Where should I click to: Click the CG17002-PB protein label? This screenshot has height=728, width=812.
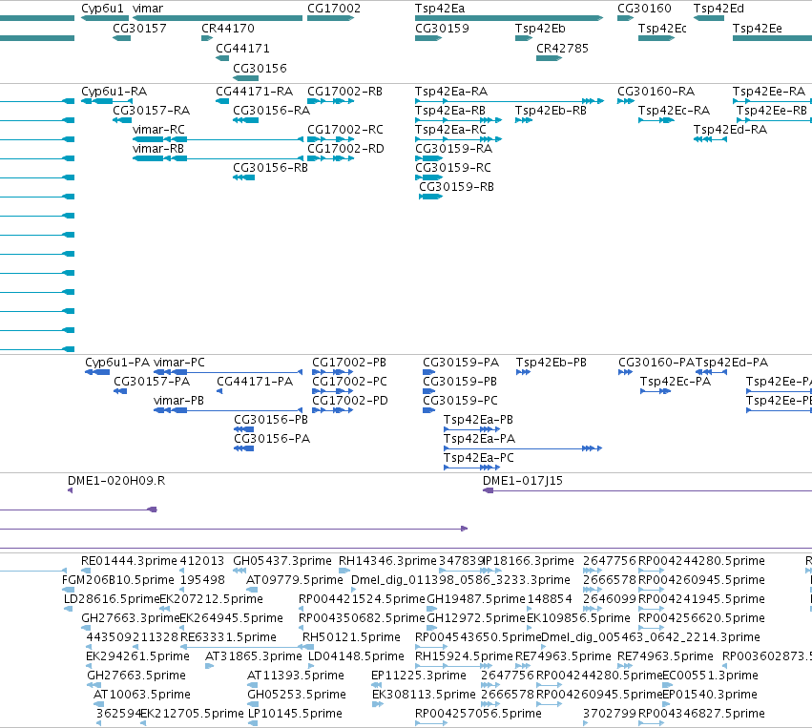click(349, 363)
